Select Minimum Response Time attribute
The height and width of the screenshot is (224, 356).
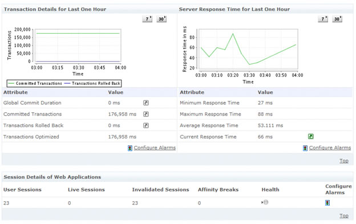click(x=209, y=103)
